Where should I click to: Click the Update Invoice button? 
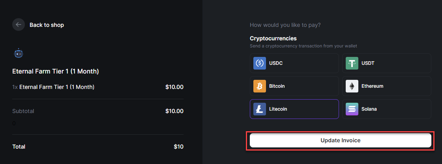[x=341, y=140]
